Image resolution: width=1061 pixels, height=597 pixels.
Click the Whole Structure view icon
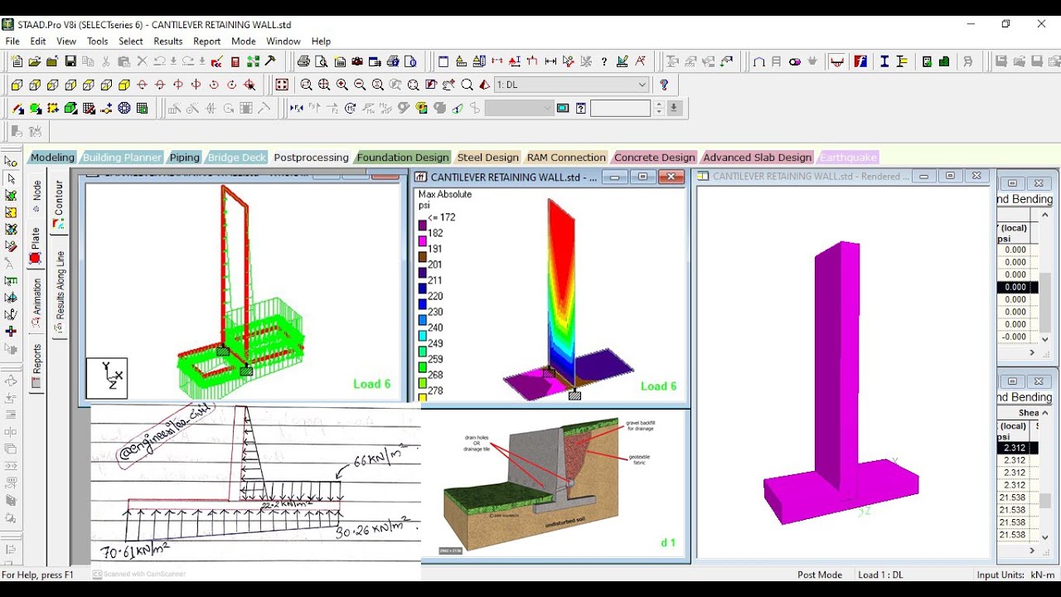(x=282, y=85)
